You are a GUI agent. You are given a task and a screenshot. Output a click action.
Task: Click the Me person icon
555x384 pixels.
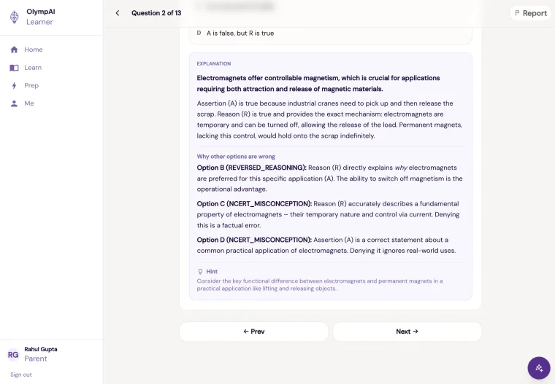(14, 103)
